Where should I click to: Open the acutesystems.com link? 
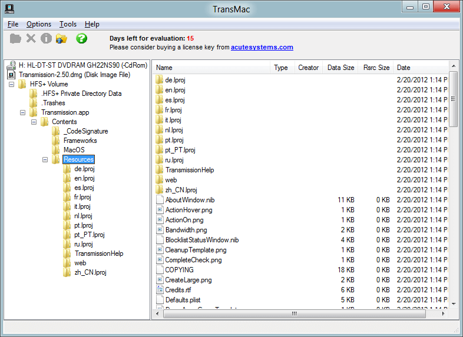[262, 47]
